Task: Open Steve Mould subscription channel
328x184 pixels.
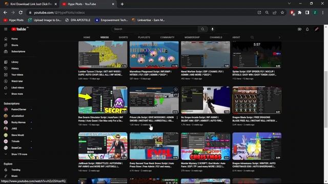Action: pos(17,135)
